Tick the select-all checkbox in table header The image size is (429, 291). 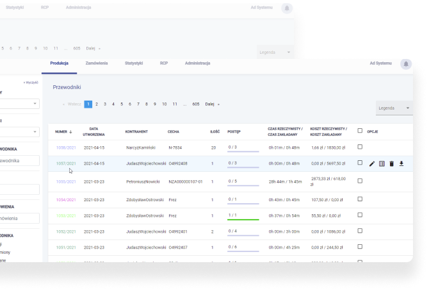[360, 131]
